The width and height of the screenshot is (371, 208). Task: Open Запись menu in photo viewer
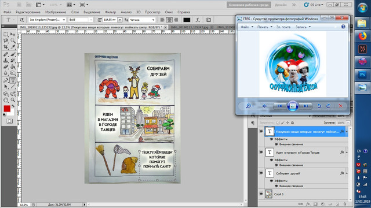pyautogui.click(x=303, y=27)
